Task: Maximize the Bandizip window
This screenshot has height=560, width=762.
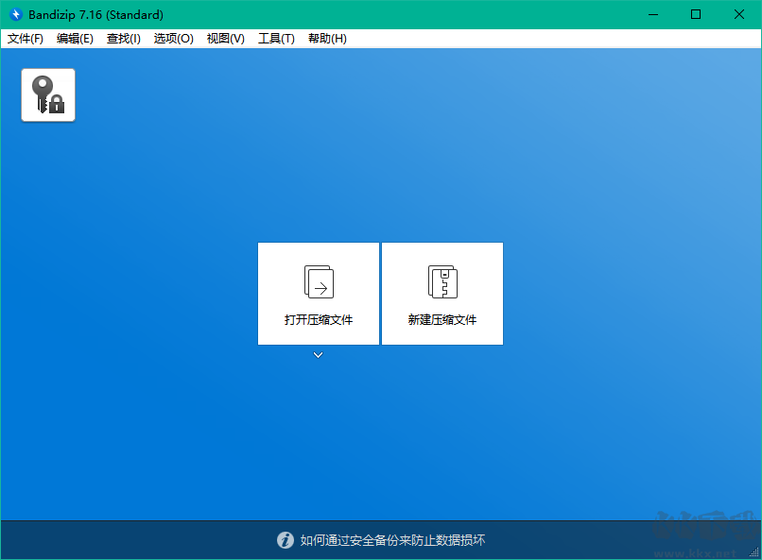Action: [696, 14]
